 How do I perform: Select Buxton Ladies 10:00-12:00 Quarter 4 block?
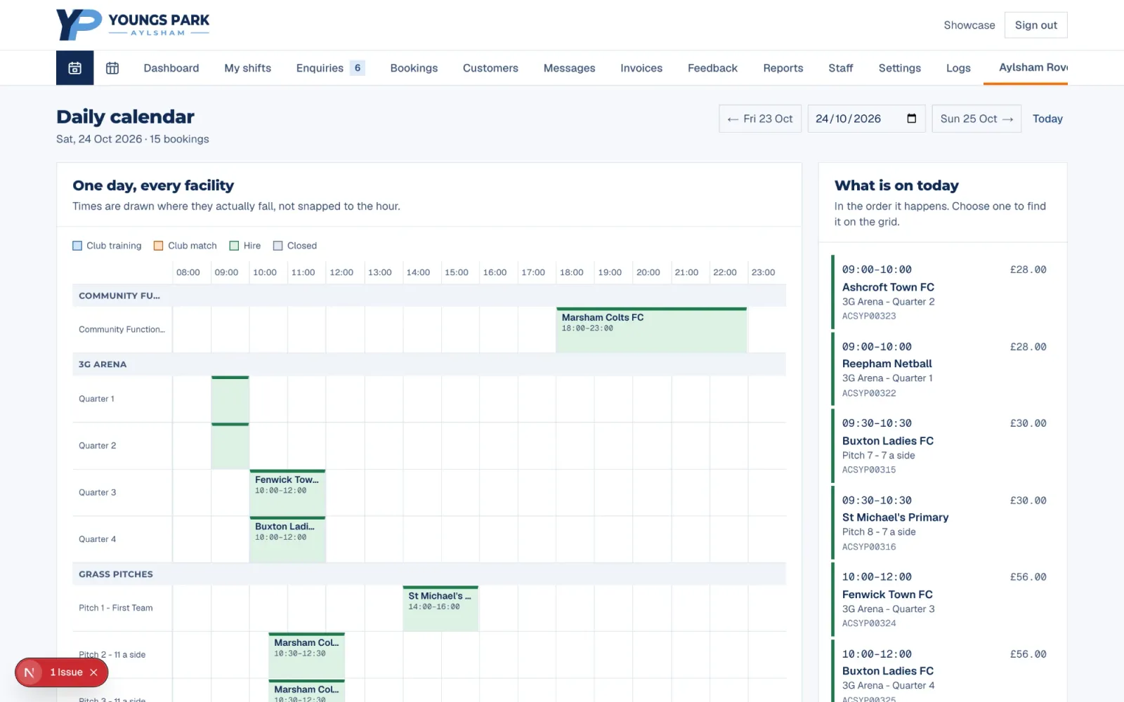287,539
